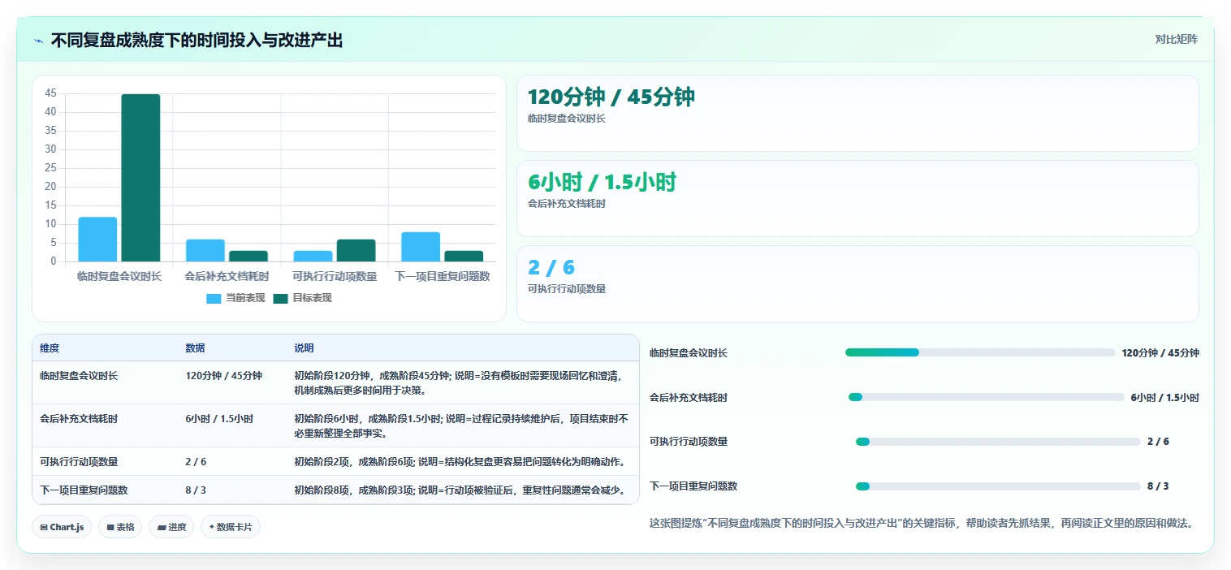Viewport: 1231px width, 570px height.
Task: Click progress value 8 / 3 beside bar
Action: point(1158,486)
